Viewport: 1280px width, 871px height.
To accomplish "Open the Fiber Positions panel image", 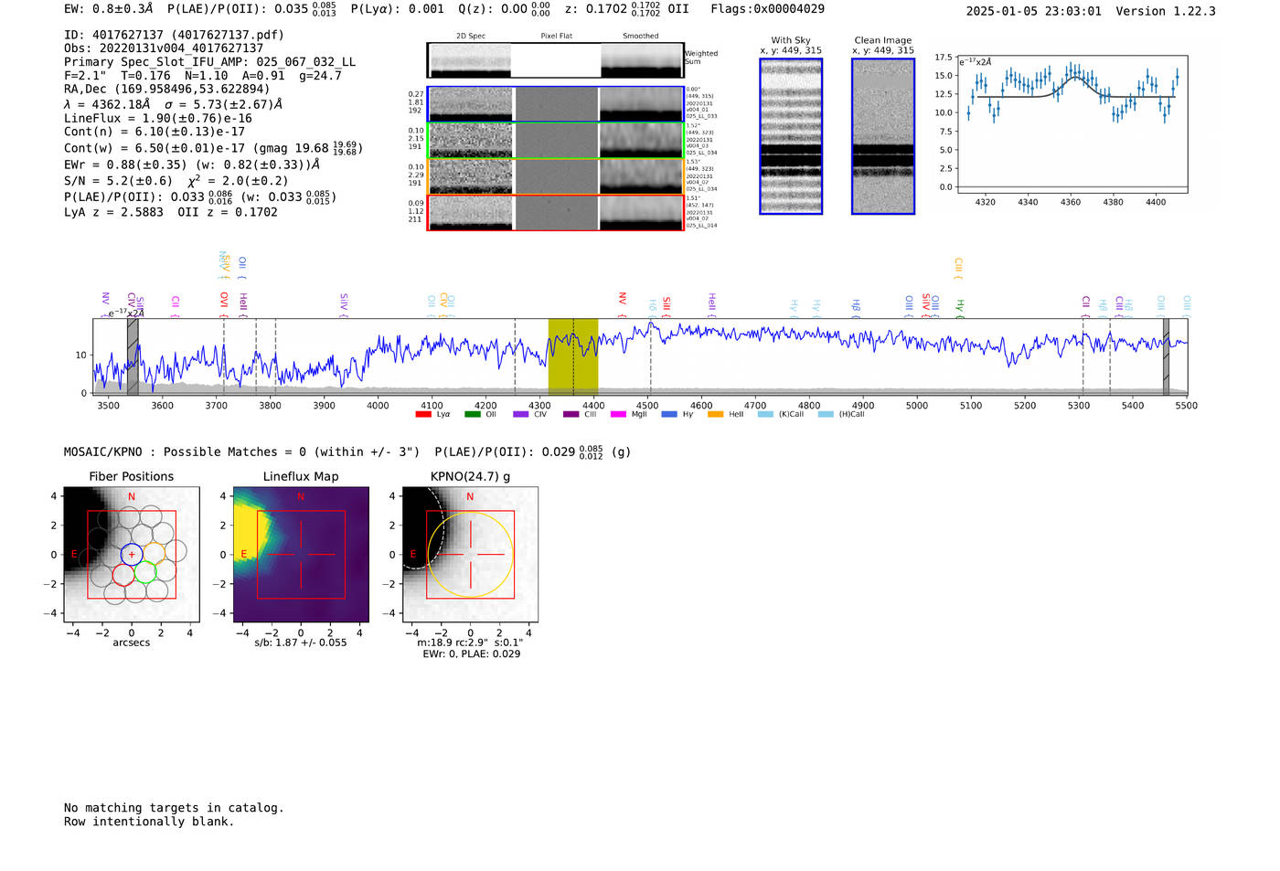I will [131, 555].
